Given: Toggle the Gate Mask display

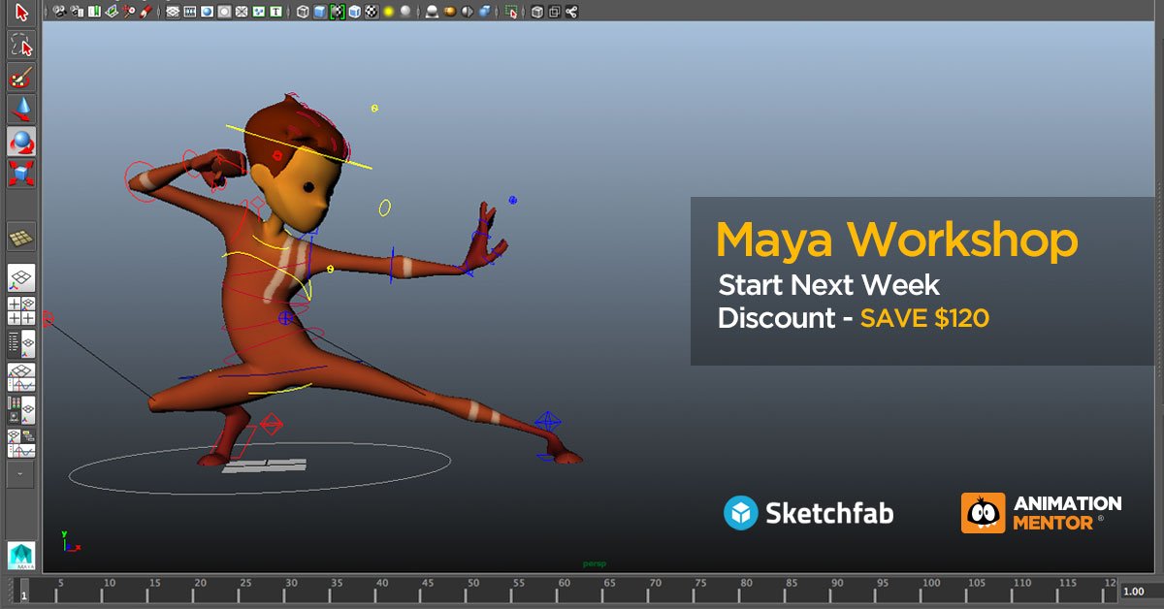Looking at the screenshot, I should pos(225,12).
